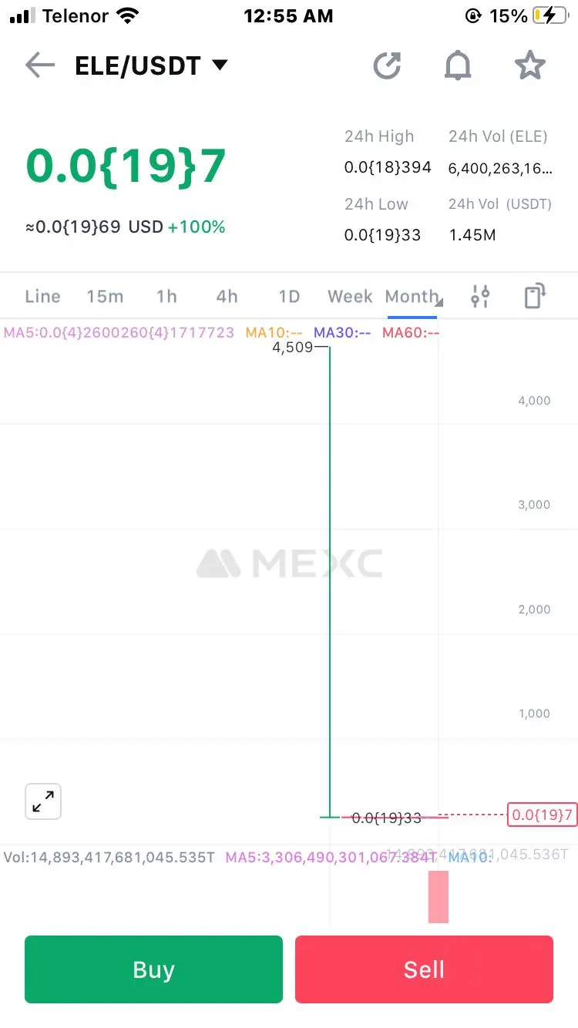
Task: Expand the Month interval dropdown
Action: 412,297
